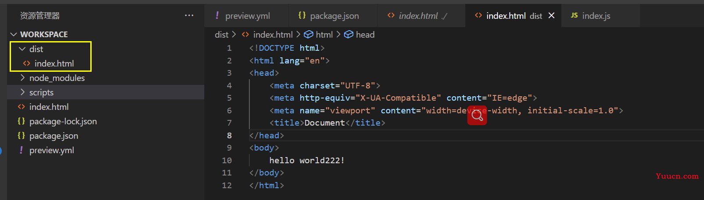This screenshot has height=200, width=704.
Task: Click the <title>Document</title> line
Action: (327, 123)
